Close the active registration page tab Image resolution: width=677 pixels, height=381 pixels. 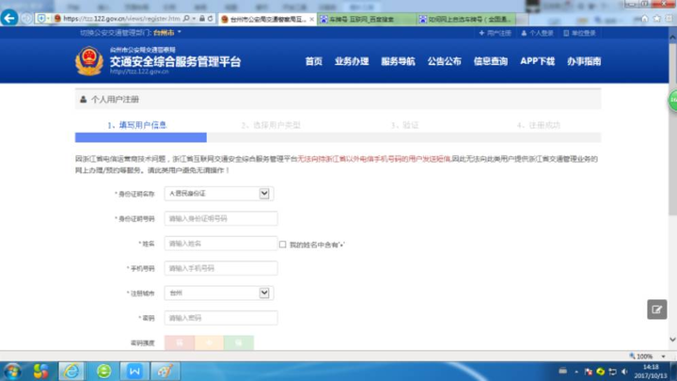click(312, 20)
